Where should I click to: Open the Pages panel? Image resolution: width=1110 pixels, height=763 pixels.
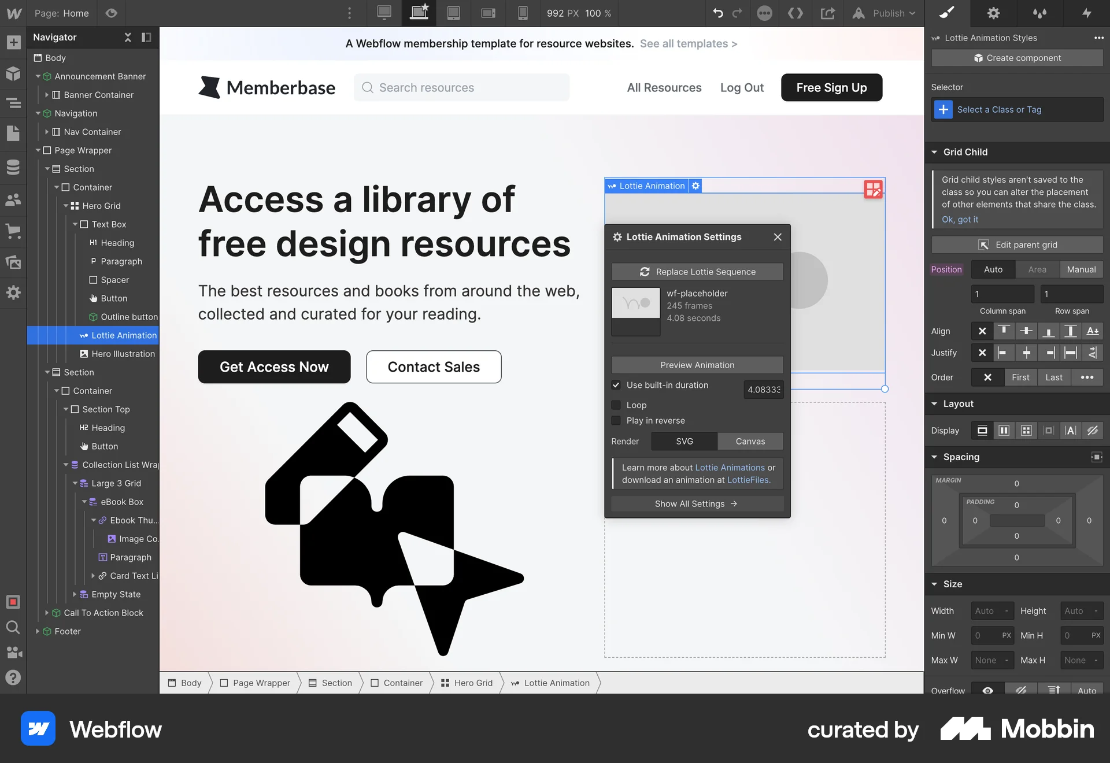click(13, 133)
